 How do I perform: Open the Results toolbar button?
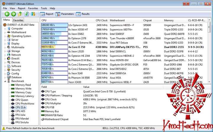83,14
